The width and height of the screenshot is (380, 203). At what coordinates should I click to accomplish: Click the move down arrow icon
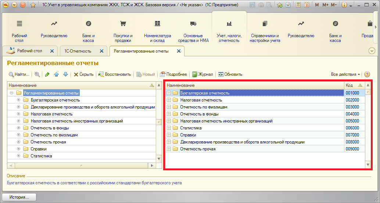tap(65, 74)
